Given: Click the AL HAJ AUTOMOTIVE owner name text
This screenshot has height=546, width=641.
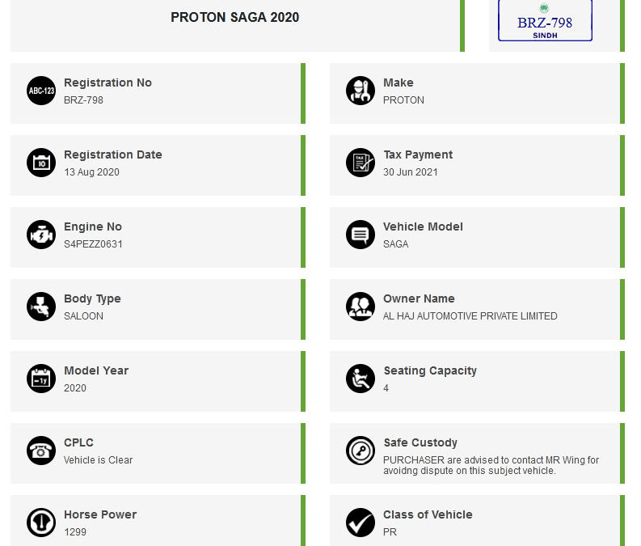Looking at the screenshot, I should pyautogui.click(x=470, y=316).
